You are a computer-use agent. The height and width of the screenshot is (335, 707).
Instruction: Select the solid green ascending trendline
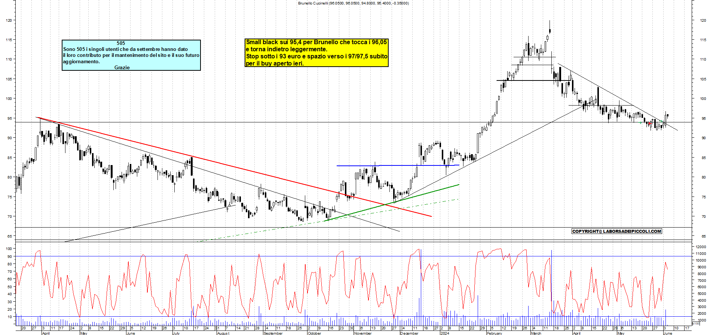tap(392, 202)
